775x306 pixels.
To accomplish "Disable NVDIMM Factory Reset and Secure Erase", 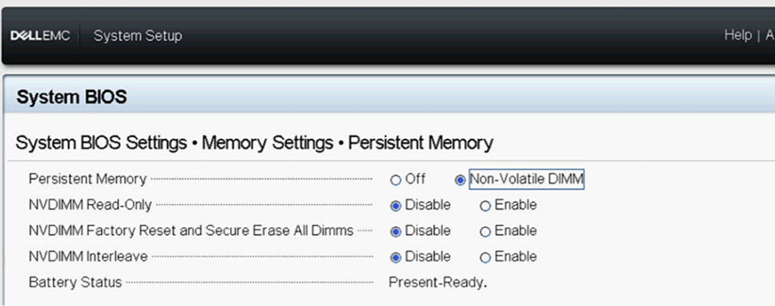I will tap(396, 232).
